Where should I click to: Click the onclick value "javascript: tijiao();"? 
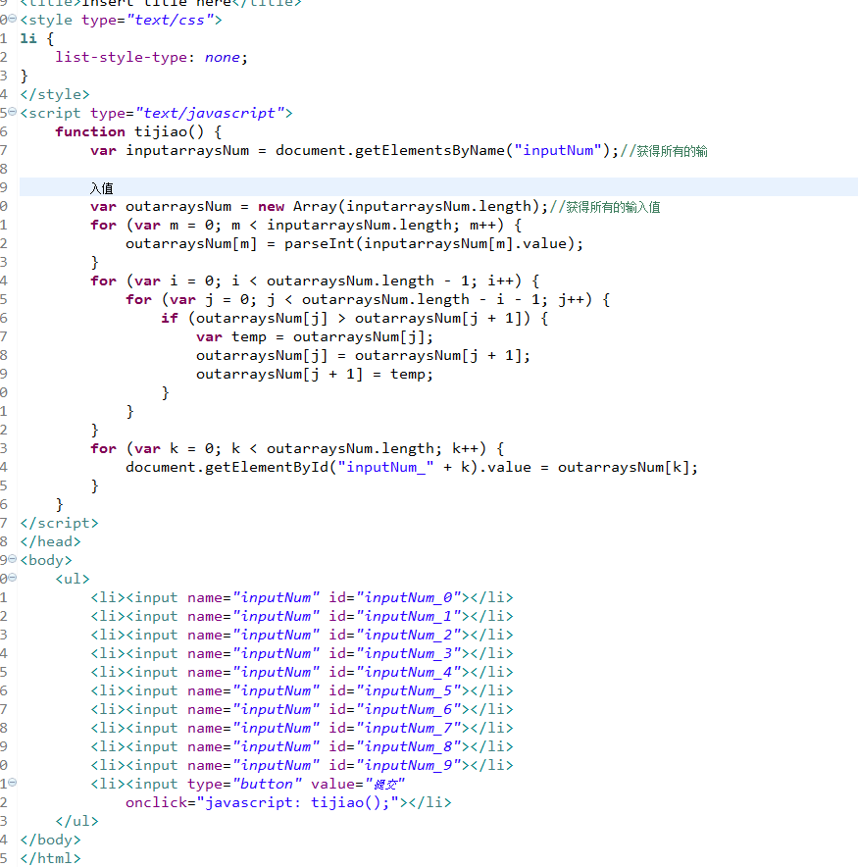[x=298, y=803]
